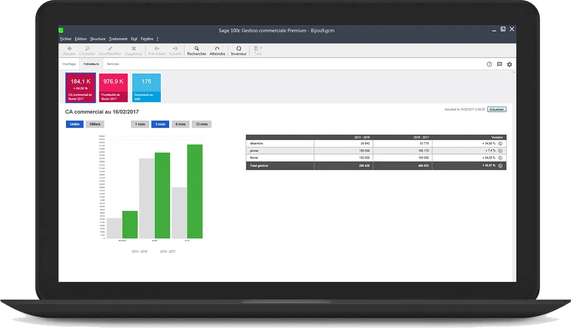571x328 pixels.
Task: Go to Précédent record arrow
Action: pos(157,48)
